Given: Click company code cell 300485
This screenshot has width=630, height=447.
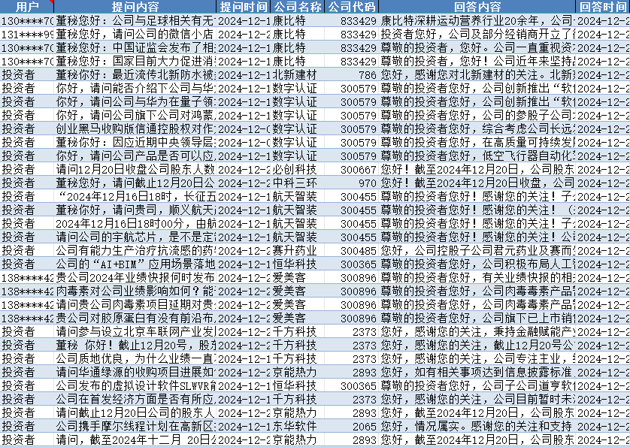Looking at the screenshot, I should (x=352, y=250).
